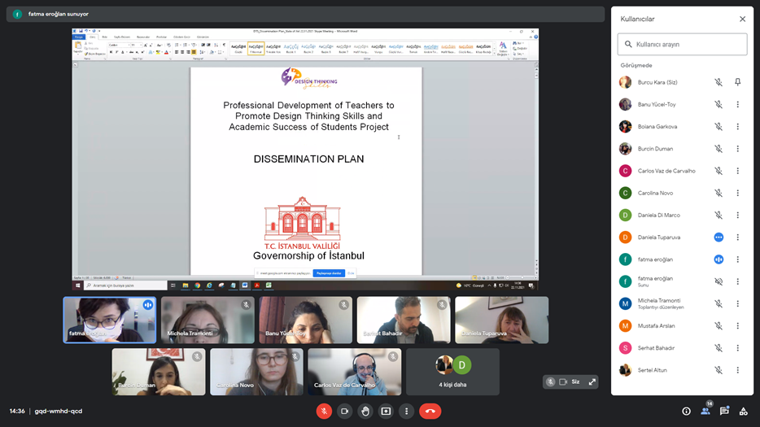Toggle the mic icon in the Siz self-view
The height and width of the screenshot is (427, 760).
click(551, 382)
